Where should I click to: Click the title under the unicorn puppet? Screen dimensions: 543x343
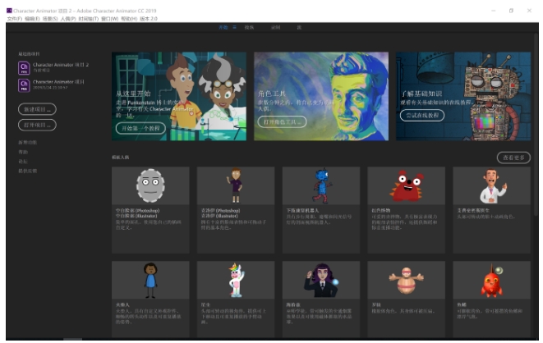205,305
